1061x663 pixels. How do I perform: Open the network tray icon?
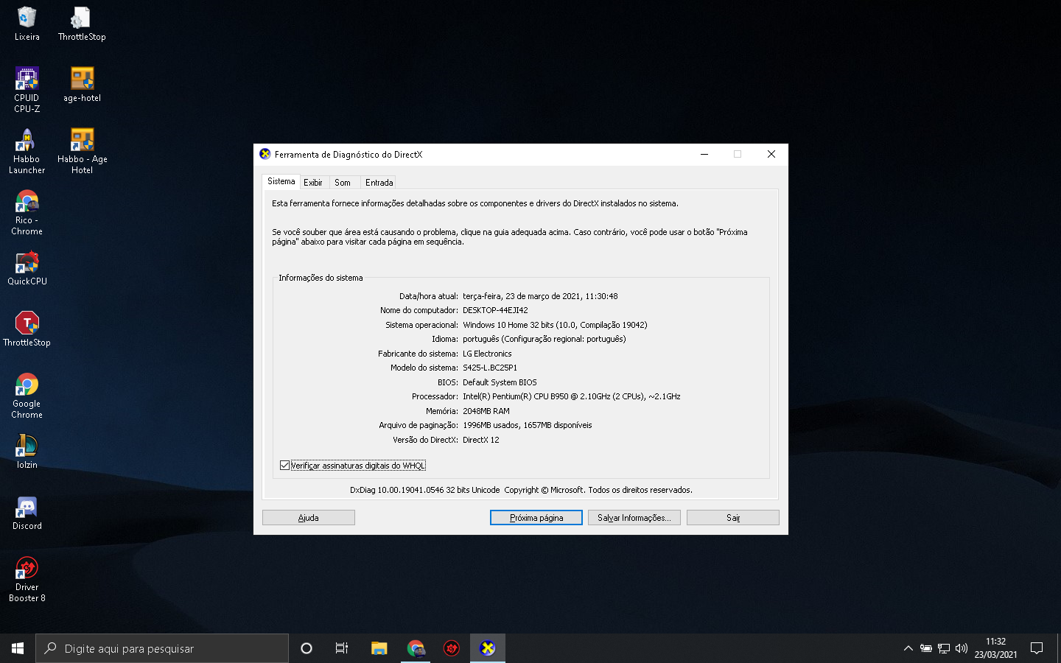pyautogui.click(x=944, y=648)
